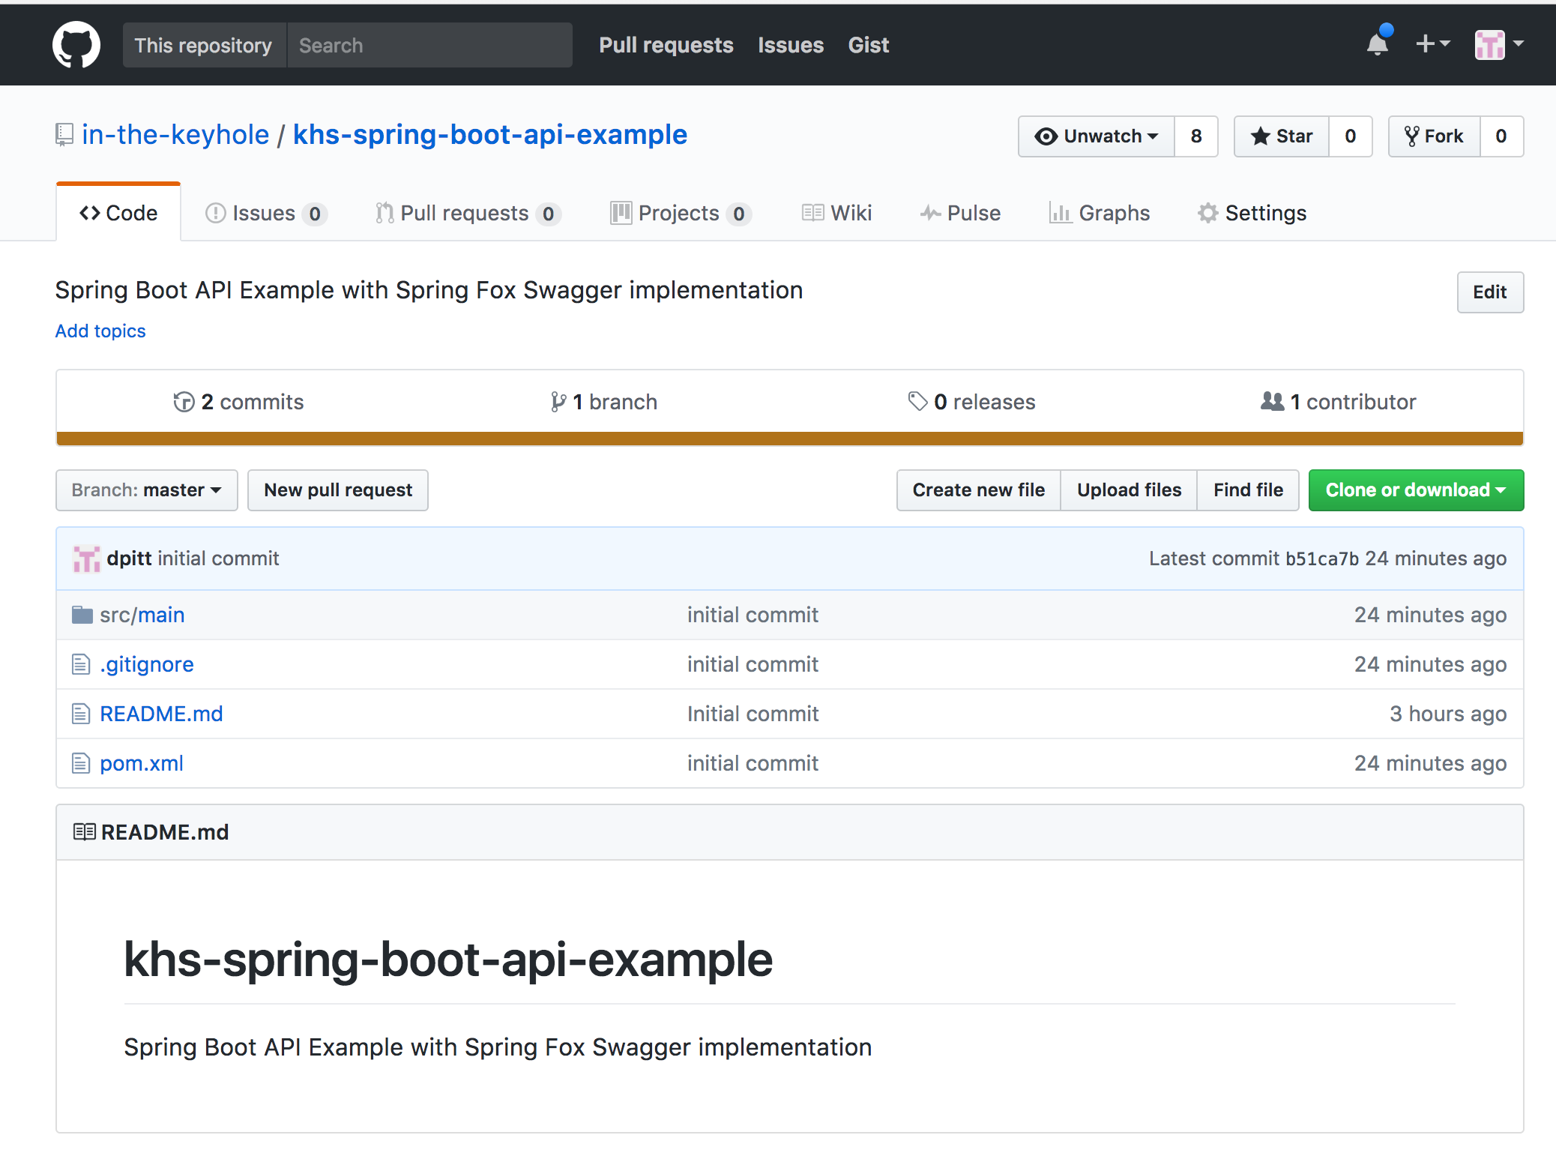Screen dimensions: 1556x1150
Task: Open khs-spring-boot-api-example repository title link
Action: pyautogui.click(x=490, y=135)
